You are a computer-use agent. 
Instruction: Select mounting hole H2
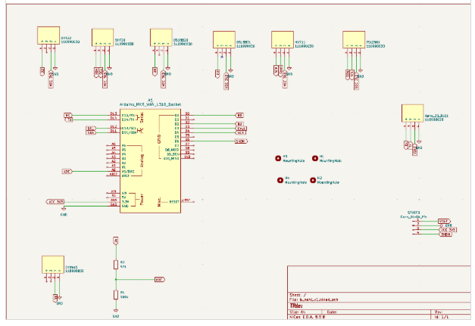[x=312, y=181]
